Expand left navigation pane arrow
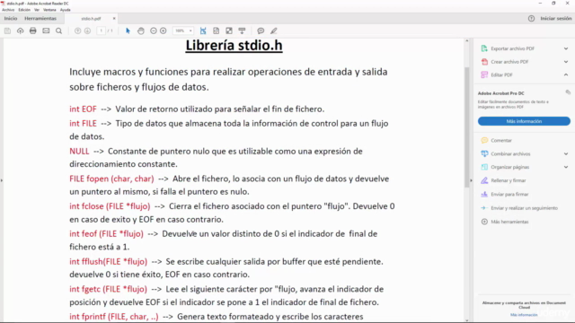575x323 pixels. point(2,180)
